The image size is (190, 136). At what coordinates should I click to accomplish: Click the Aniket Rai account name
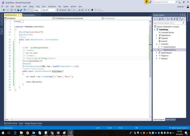coord(181,6)
